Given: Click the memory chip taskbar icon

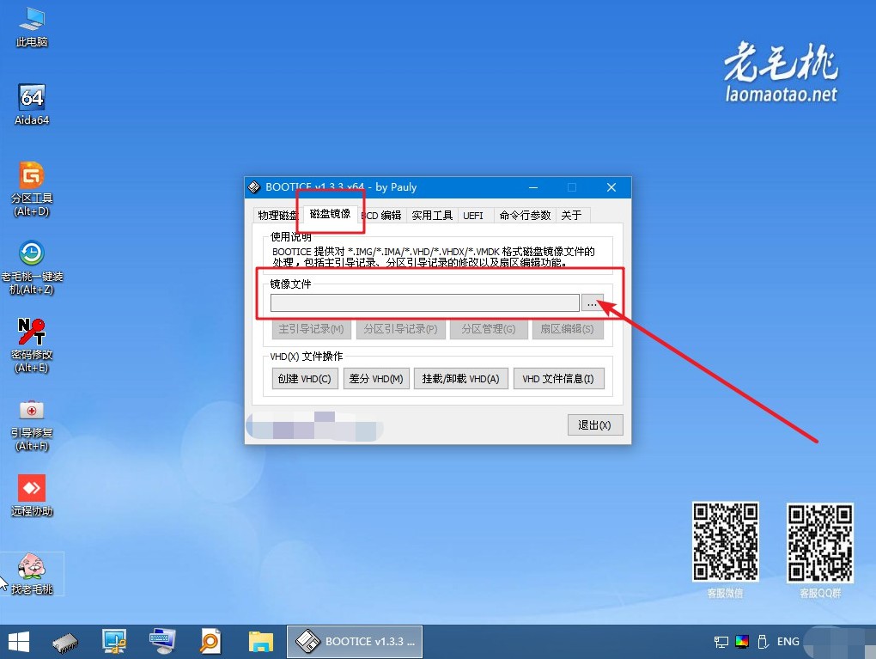Looking at the screenshot, I should tap(65, 642).
